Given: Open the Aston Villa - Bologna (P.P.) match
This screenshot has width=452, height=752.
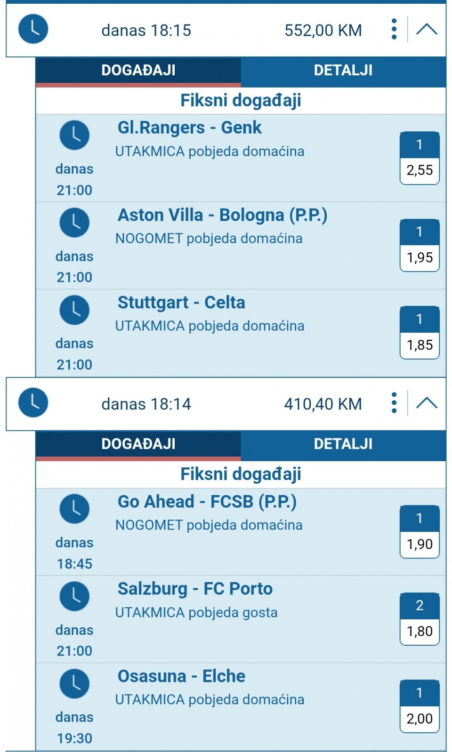Looking at the screenshot, I should [222, 215].
